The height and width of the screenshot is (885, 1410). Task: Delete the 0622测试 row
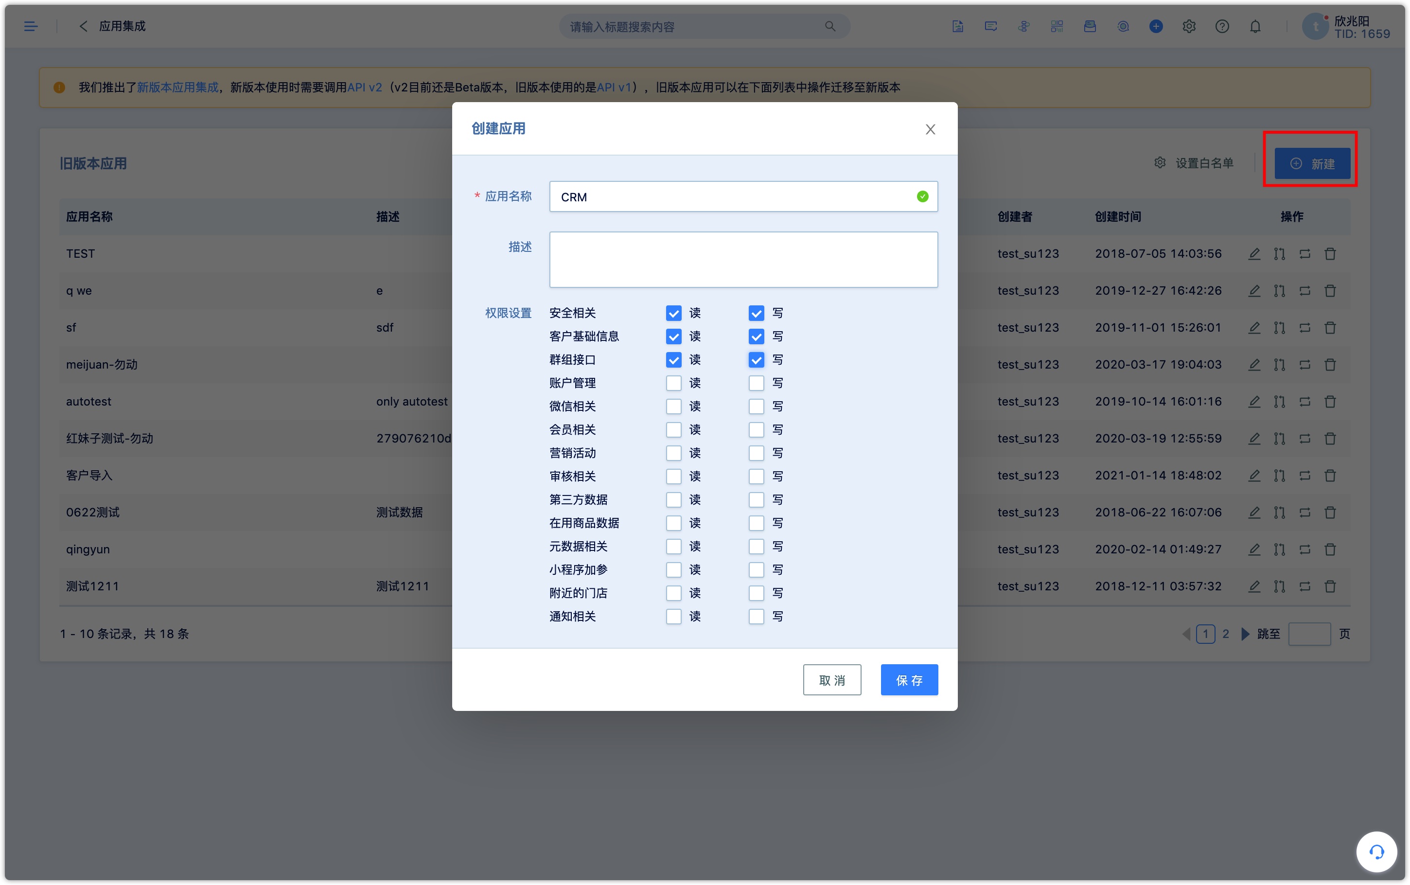coord(1330,512)
